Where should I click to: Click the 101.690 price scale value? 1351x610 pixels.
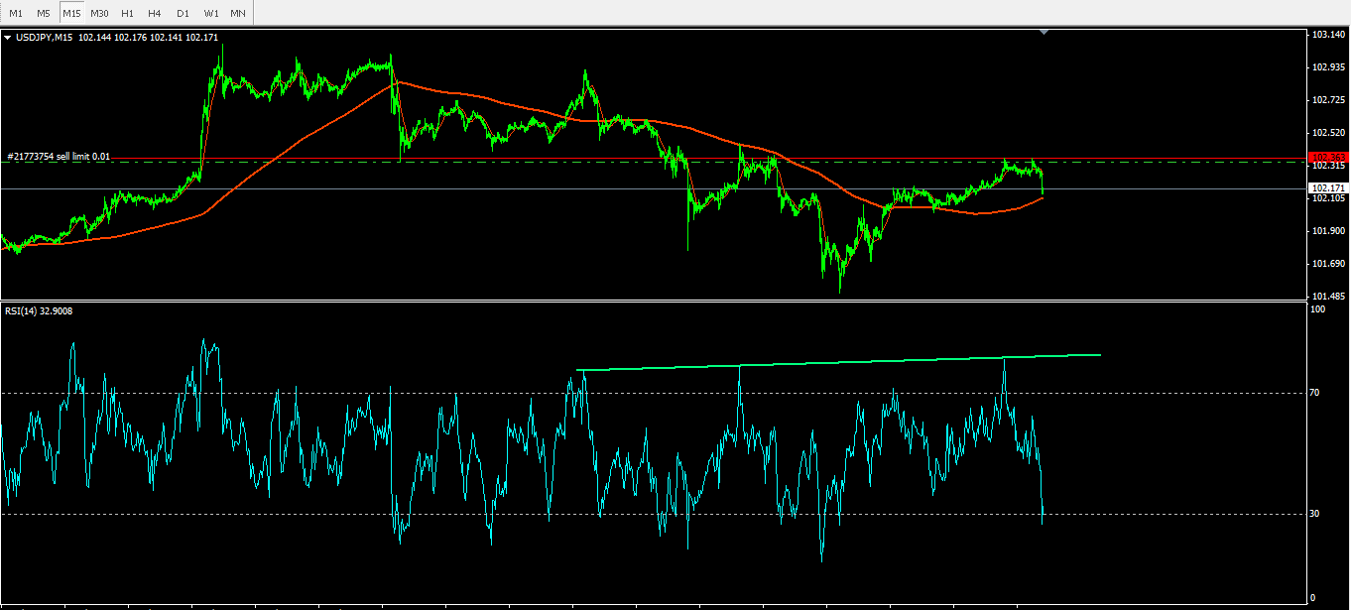pyautogui.click(x=1327, y=264)
